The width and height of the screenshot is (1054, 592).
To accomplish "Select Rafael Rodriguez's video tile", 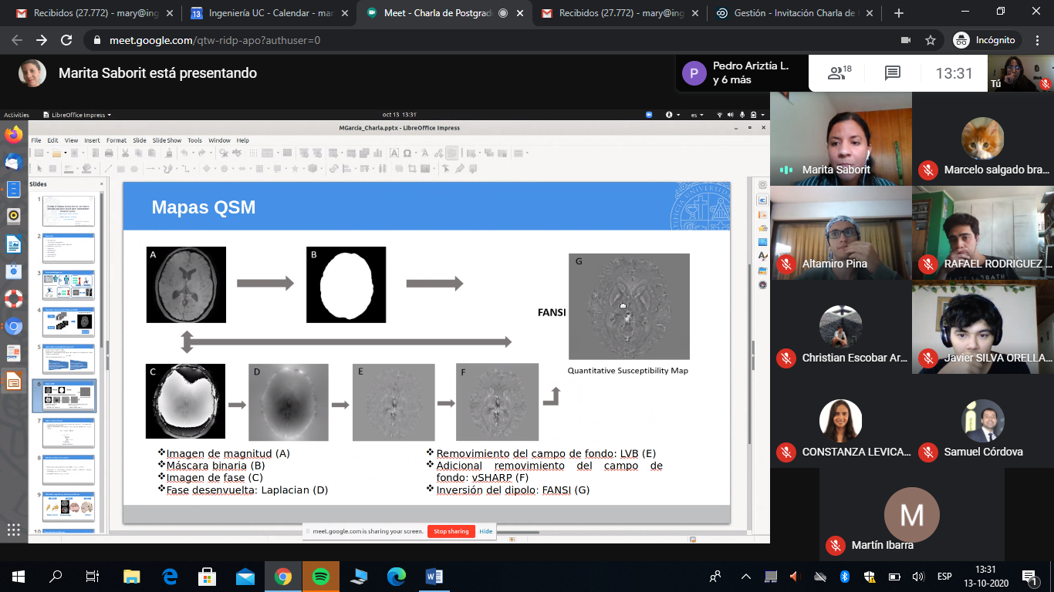I will coord(982,233).
